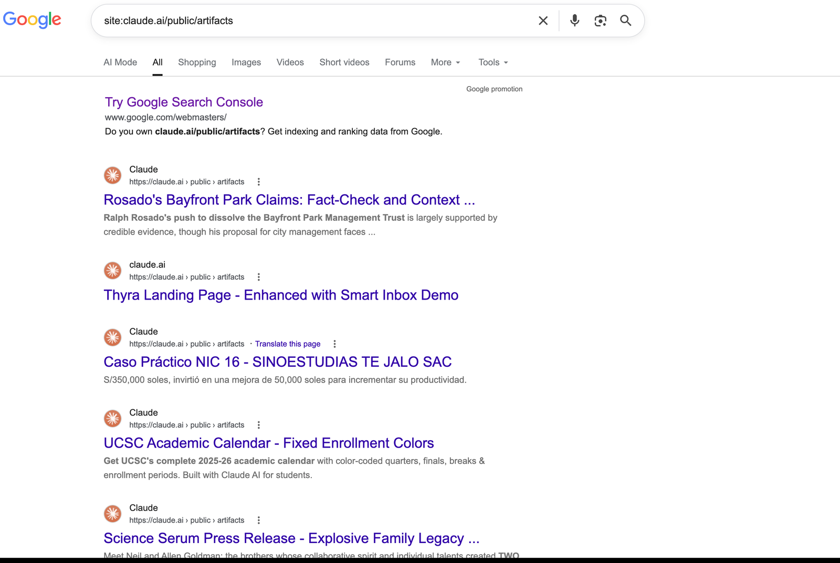Open options menu for Caso Práctico NIC 16 result
This screenshot has width=840, height=563.
[334, 344]
